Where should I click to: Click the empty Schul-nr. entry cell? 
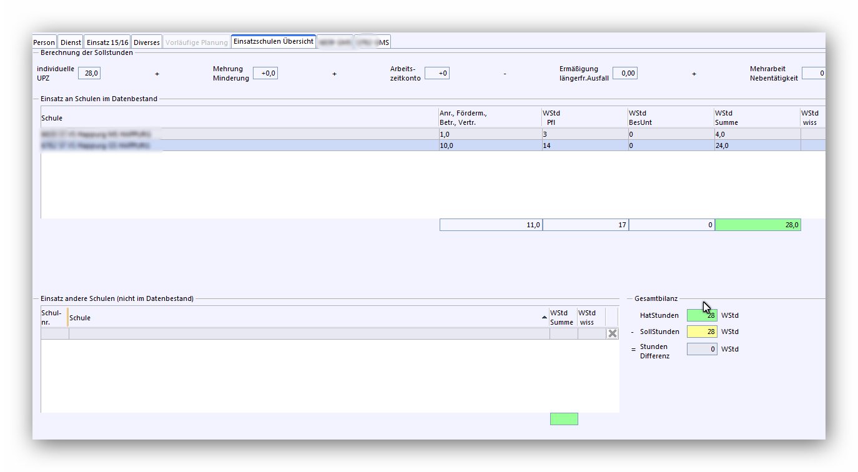(55, 333)
